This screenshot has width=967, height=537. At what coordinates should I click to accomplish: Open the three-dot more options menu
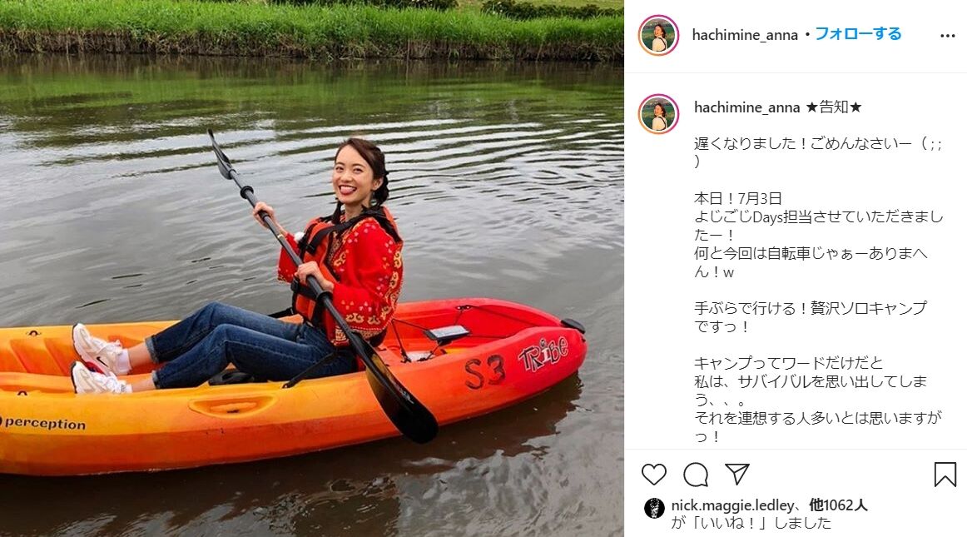[x=947, y=36]
